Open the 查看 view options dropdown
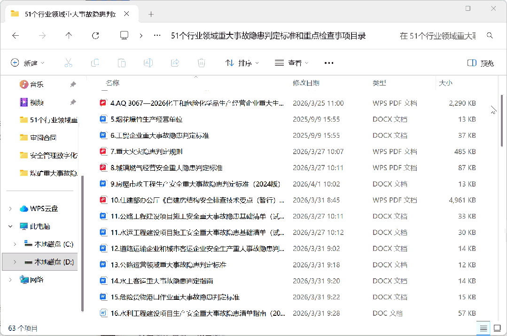The image size is (507, 336). tap(291, 63)
